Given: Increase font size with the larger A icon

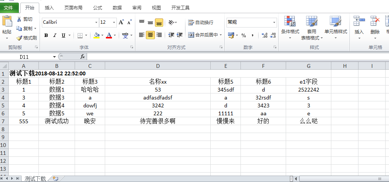Looking at the screenshot, I should pyautogui.click(x=121, y=22).
